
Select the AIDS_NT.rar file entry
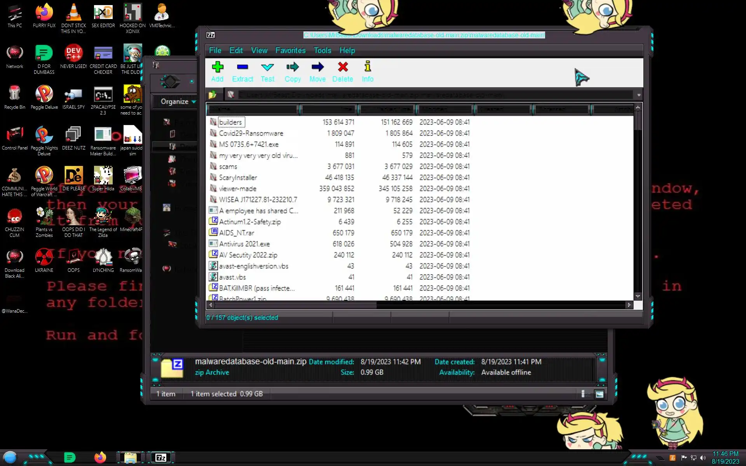(236, 233)
